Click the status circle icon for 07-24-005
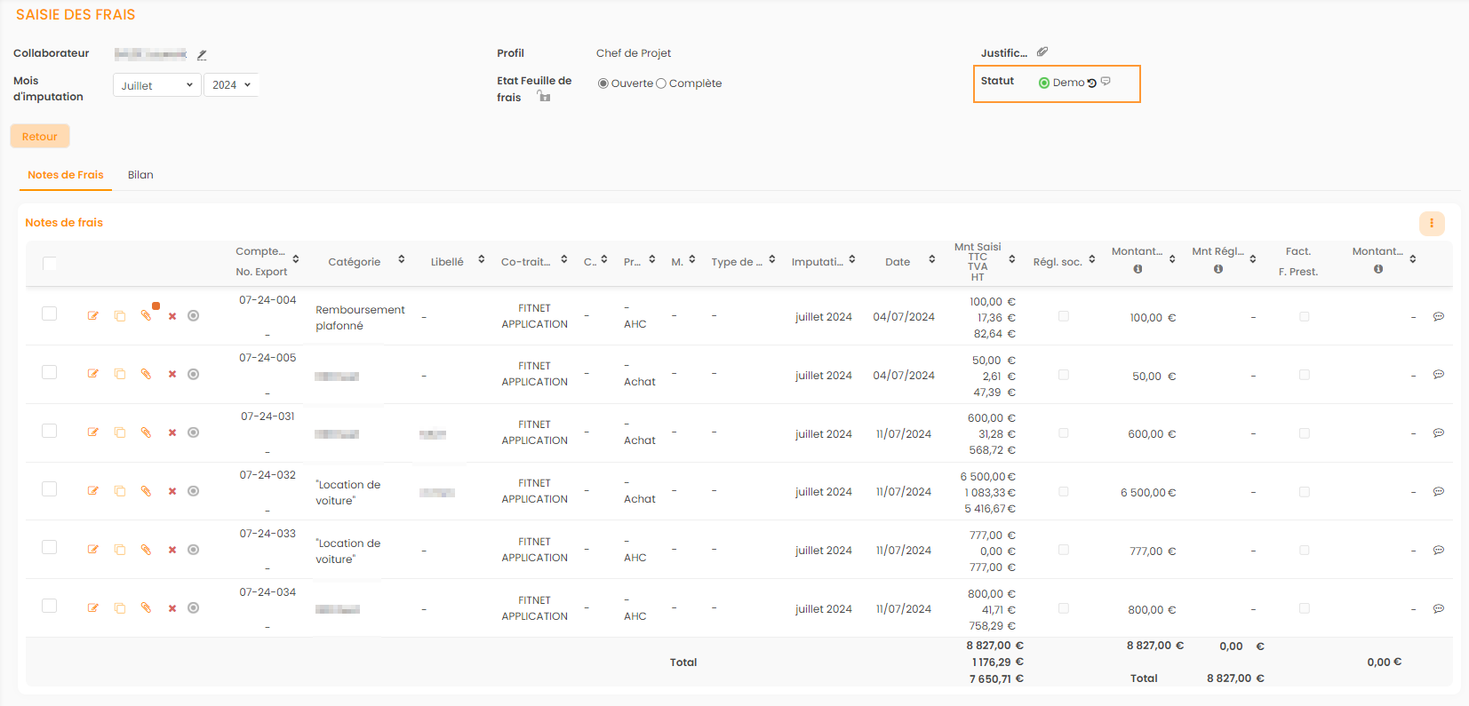The width and height of the screenshot is (1469, 706). (x=194, y=375)
